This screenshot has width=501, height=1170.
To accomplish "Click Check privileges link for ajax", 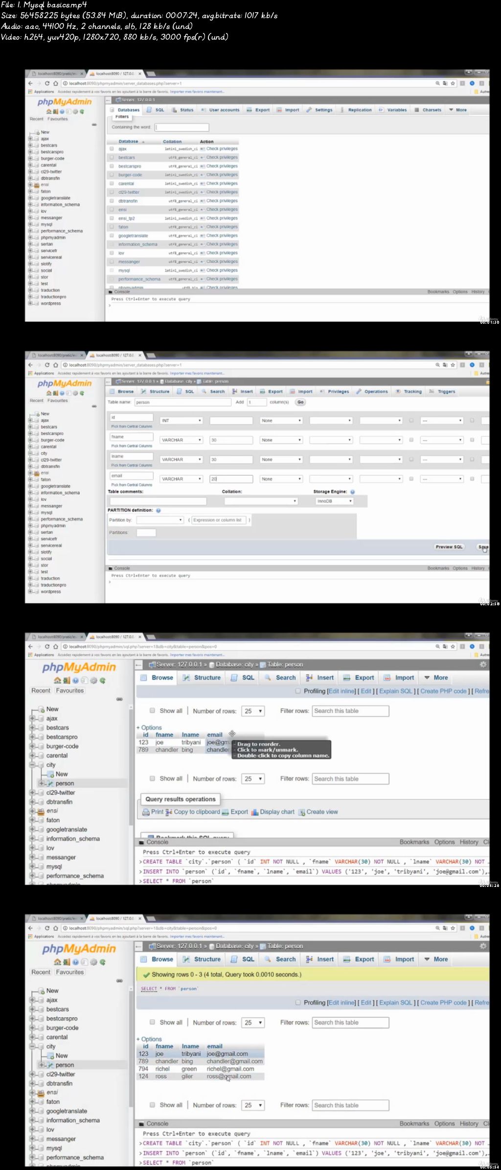I will (x=222, y=148).
